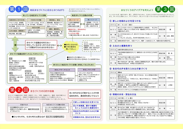Click the 'マラソン大会' item under スポーツ
Image resolution: width=183 pixels, height=129 pixels.
pos(33,61)
